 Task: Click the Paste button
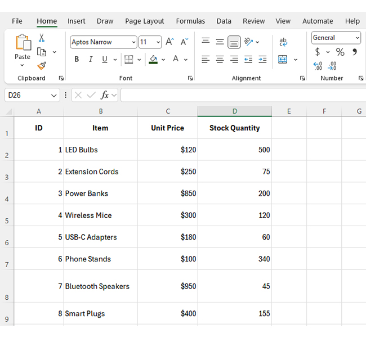click(23, 47)
